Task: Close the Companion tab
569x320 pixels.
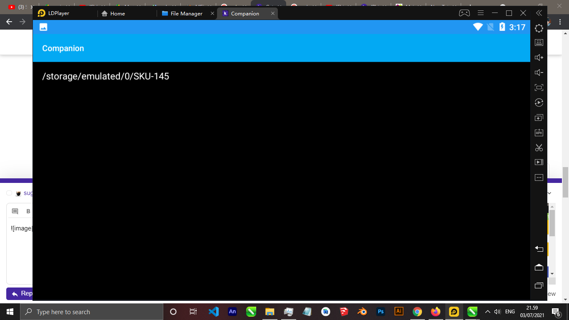Action: pos(273,13)
